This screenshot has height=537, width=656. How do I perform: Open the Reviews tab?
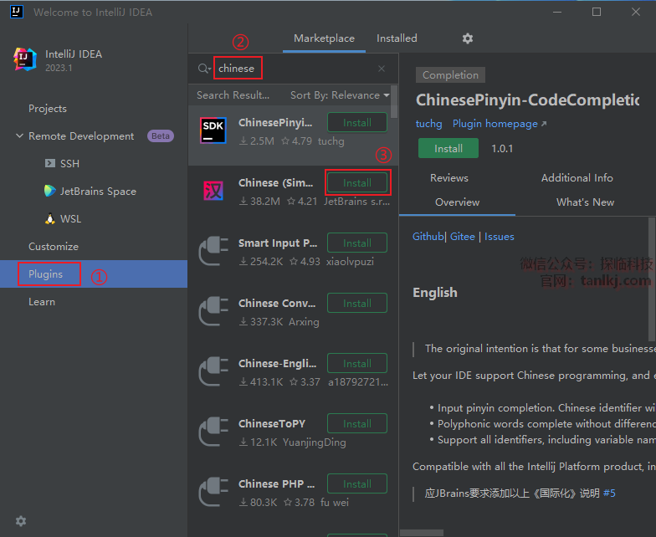pyautogui.click(x=448, y=177)
